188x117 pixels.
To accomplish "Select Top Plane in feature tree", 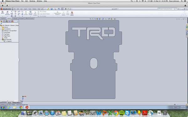I will click(x=7, y=34).
